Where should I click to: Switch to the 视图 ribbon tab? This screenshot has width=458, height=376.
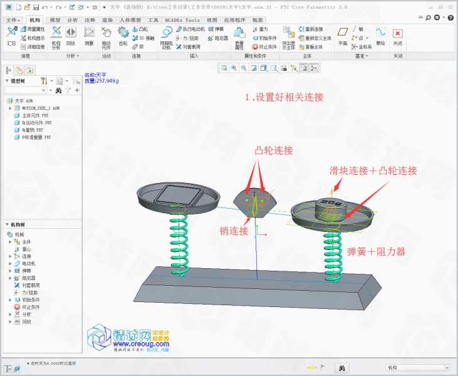[212, 20]
